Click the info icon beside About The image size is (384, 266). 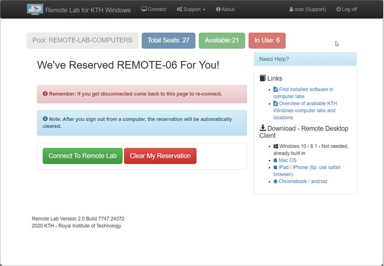pyautogui.click(x=218, y=9)
